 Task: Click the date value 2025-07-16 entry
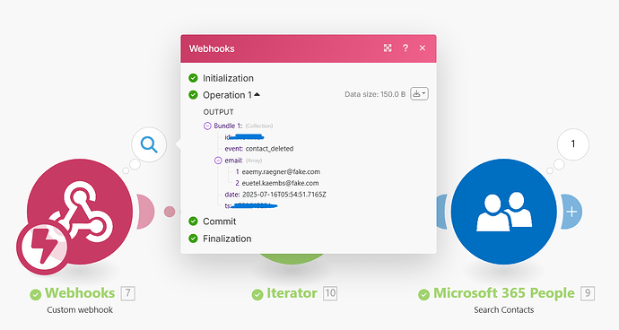coord(283,195)
